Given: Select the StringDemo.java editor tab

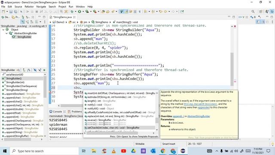Looking at the screenshot, I should [62, 17].
